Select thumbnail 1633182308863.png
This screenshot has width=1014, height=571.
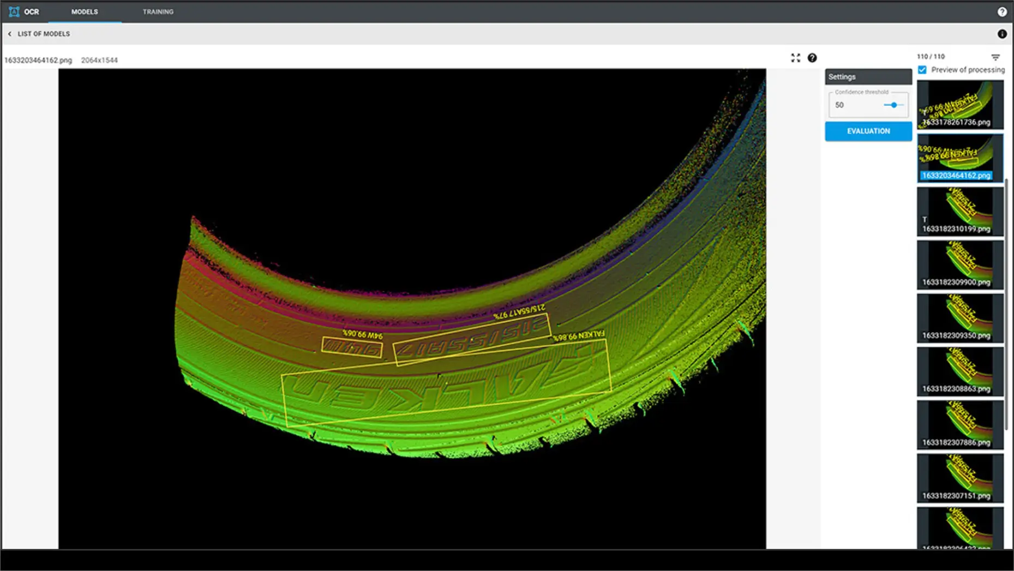point(960,372)
